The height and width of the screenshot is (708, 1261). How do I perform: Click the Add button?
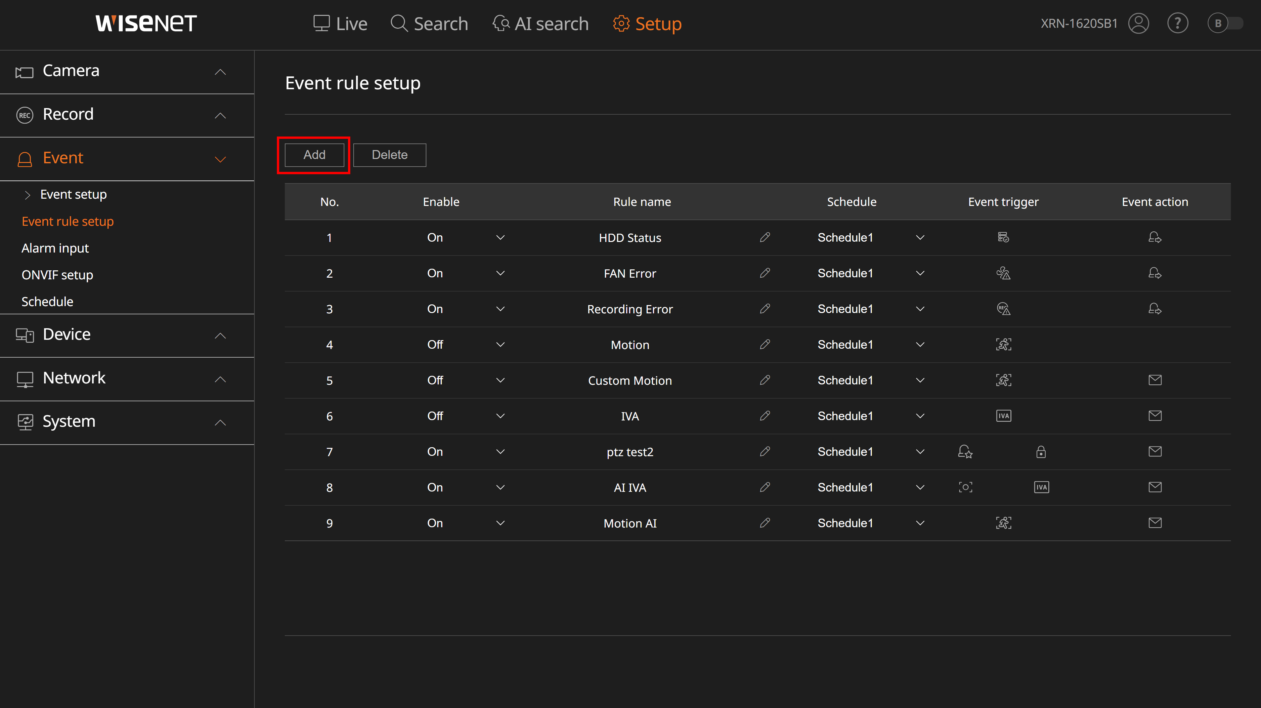(314, 155)
